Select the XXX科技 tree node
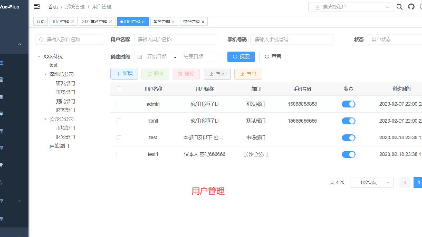 (53, 56)
